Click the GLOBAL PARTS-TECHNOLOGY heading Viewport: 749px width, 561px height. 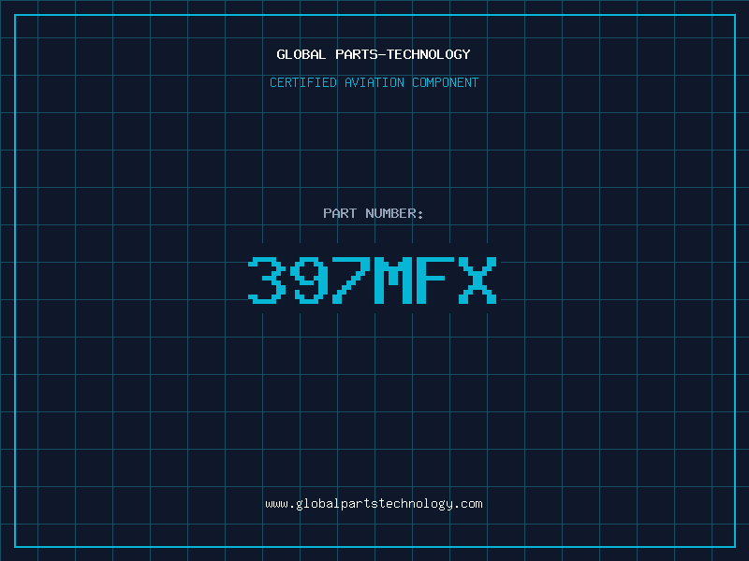[x=374, y=54]
